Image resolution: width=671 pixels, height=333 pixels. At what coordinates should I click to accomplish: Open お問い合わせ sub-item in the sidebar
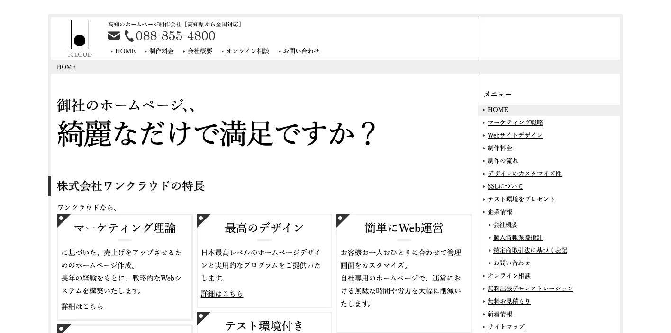click(512, 263)
